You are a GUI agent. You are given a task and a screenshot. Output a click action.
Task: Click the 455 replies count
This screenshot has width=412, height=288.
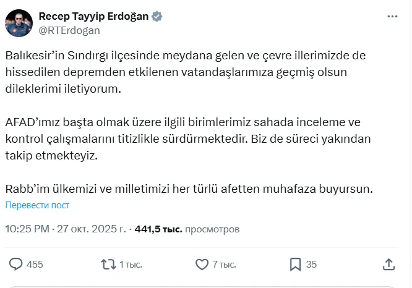coord(35,265)
